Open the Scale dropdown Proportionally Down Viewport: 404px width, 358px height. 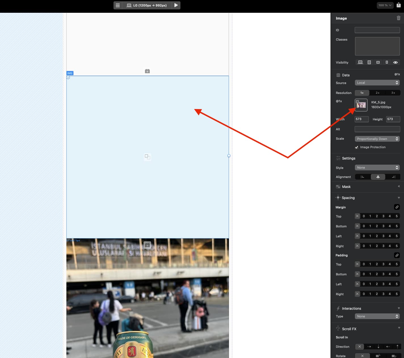coord(377,139)
